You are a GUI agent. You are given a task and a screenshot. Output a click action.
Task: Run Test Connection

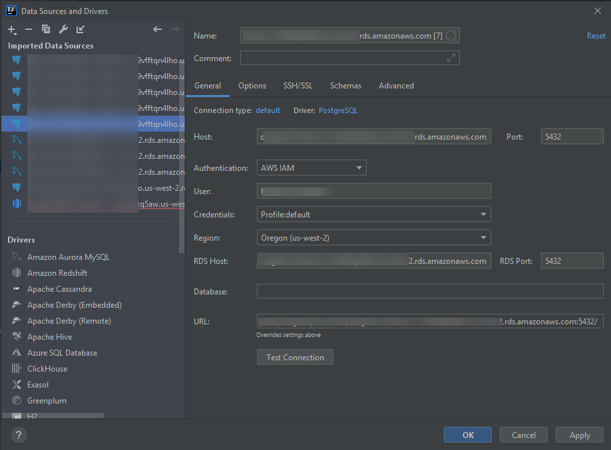[295, 357]
